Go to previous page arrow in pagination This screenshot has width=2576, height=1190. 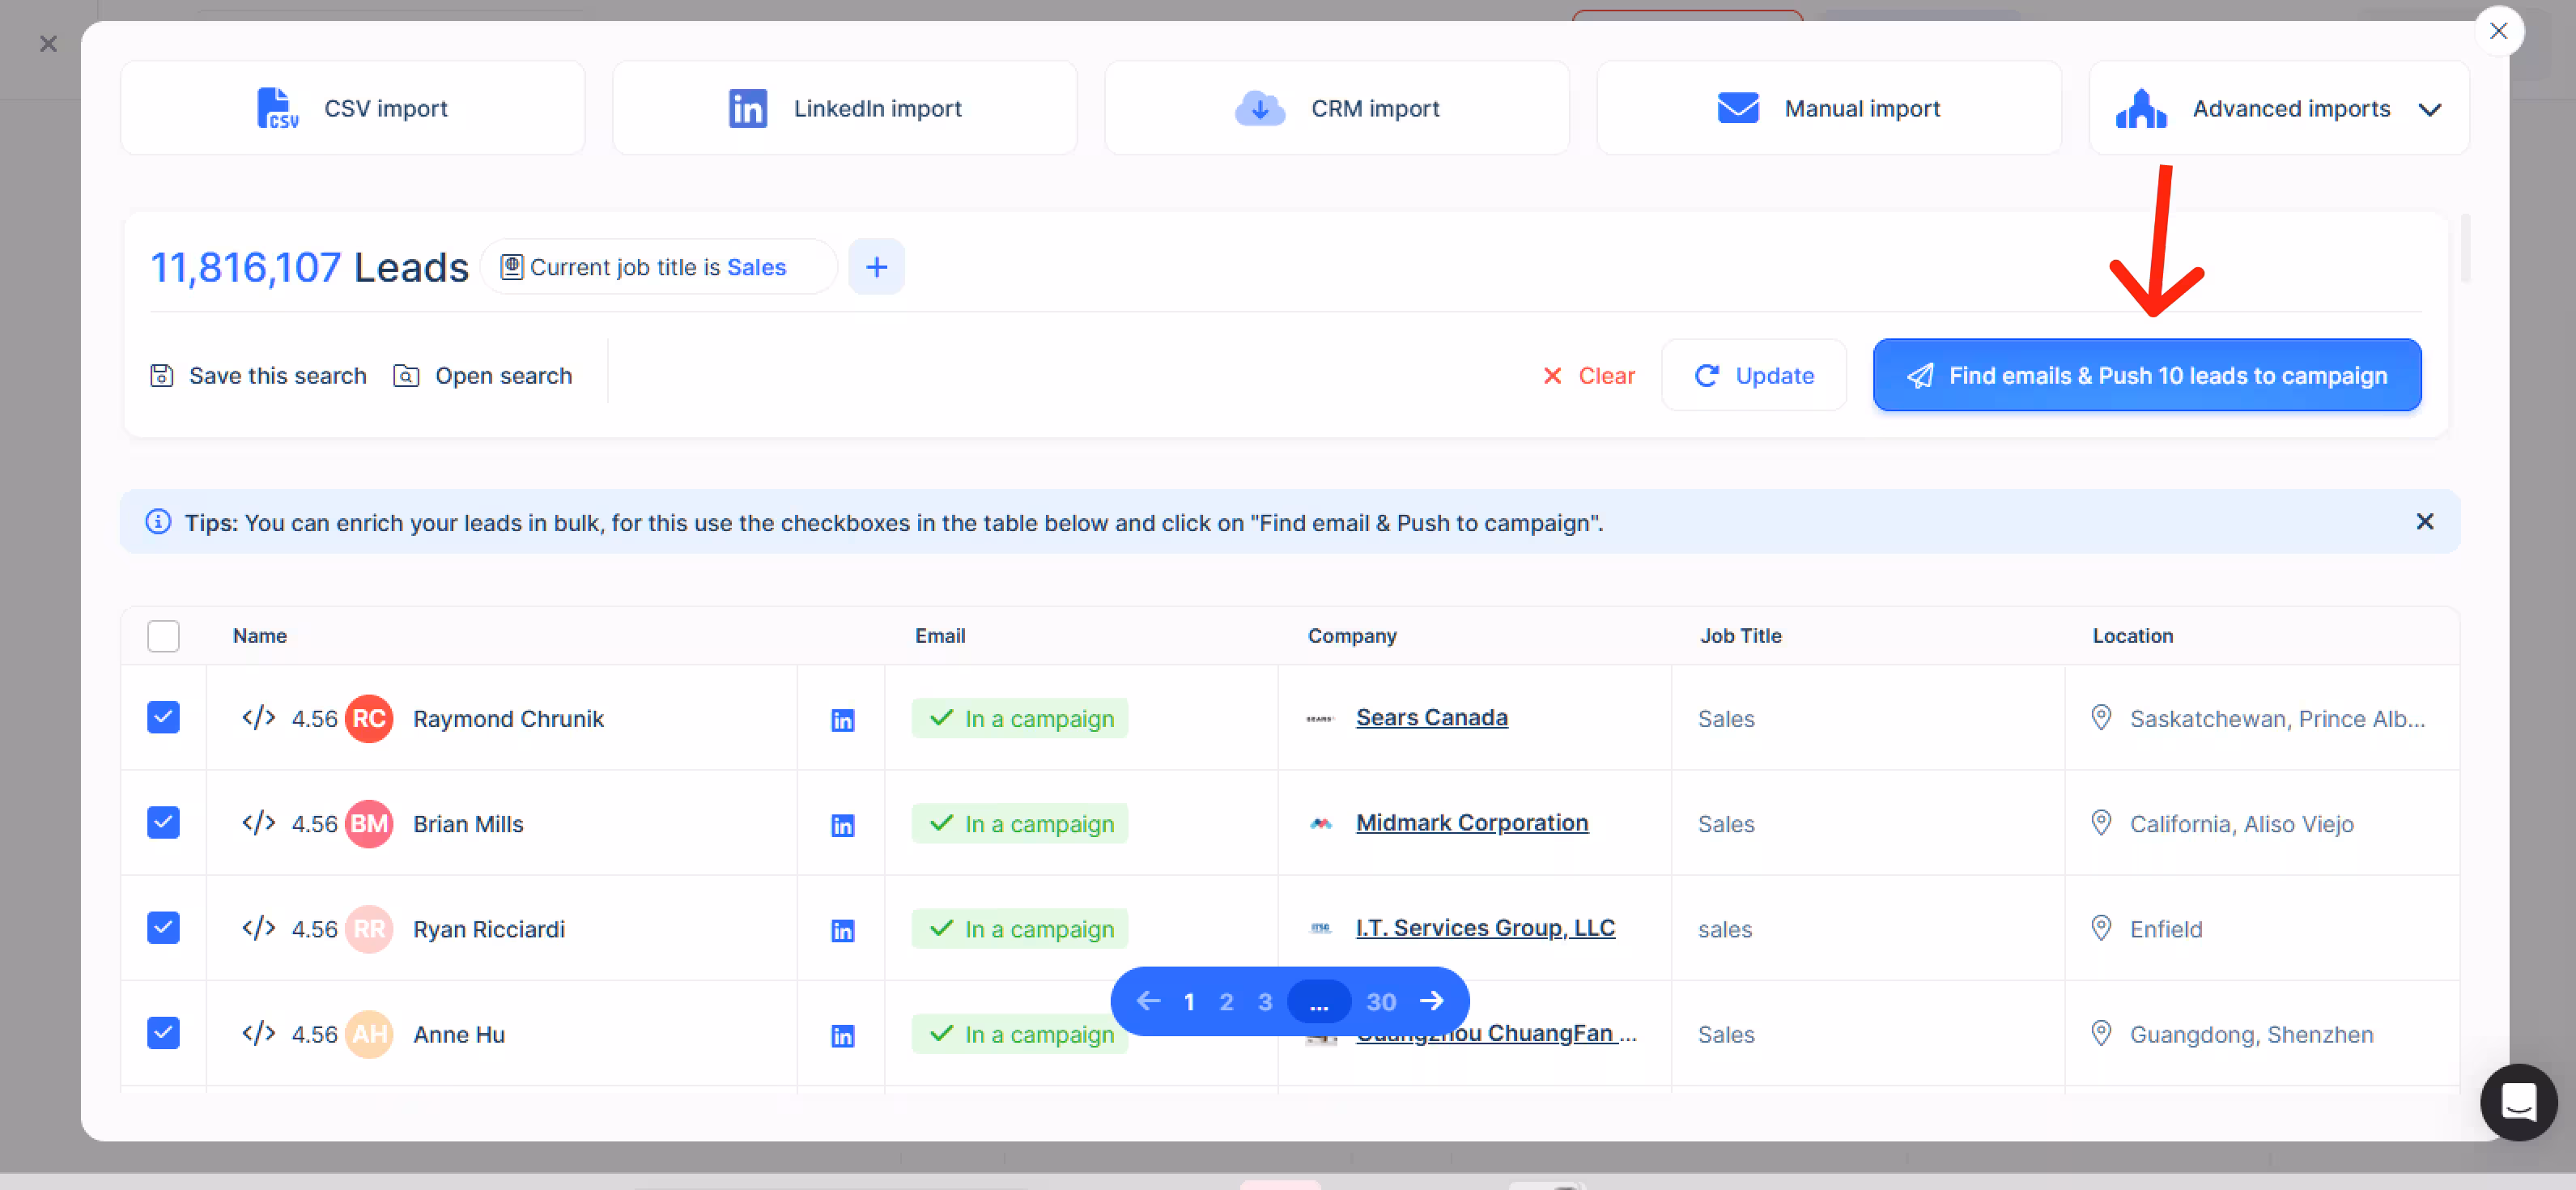pos(1148,1001)
